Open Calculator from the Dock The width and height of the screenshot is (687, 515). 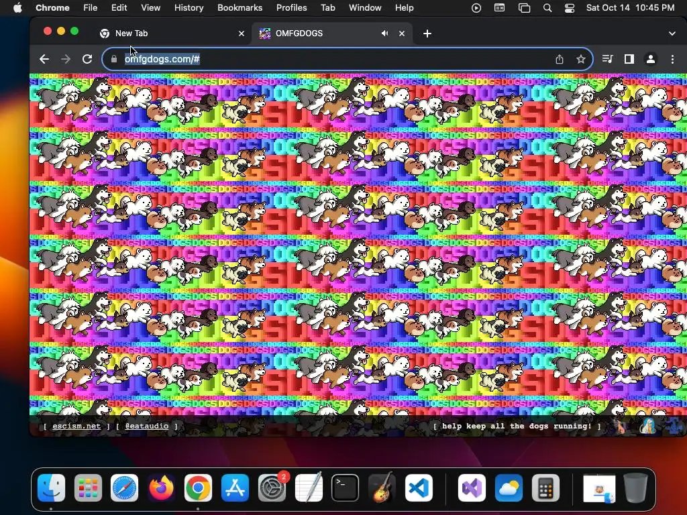tap(545, 488)
